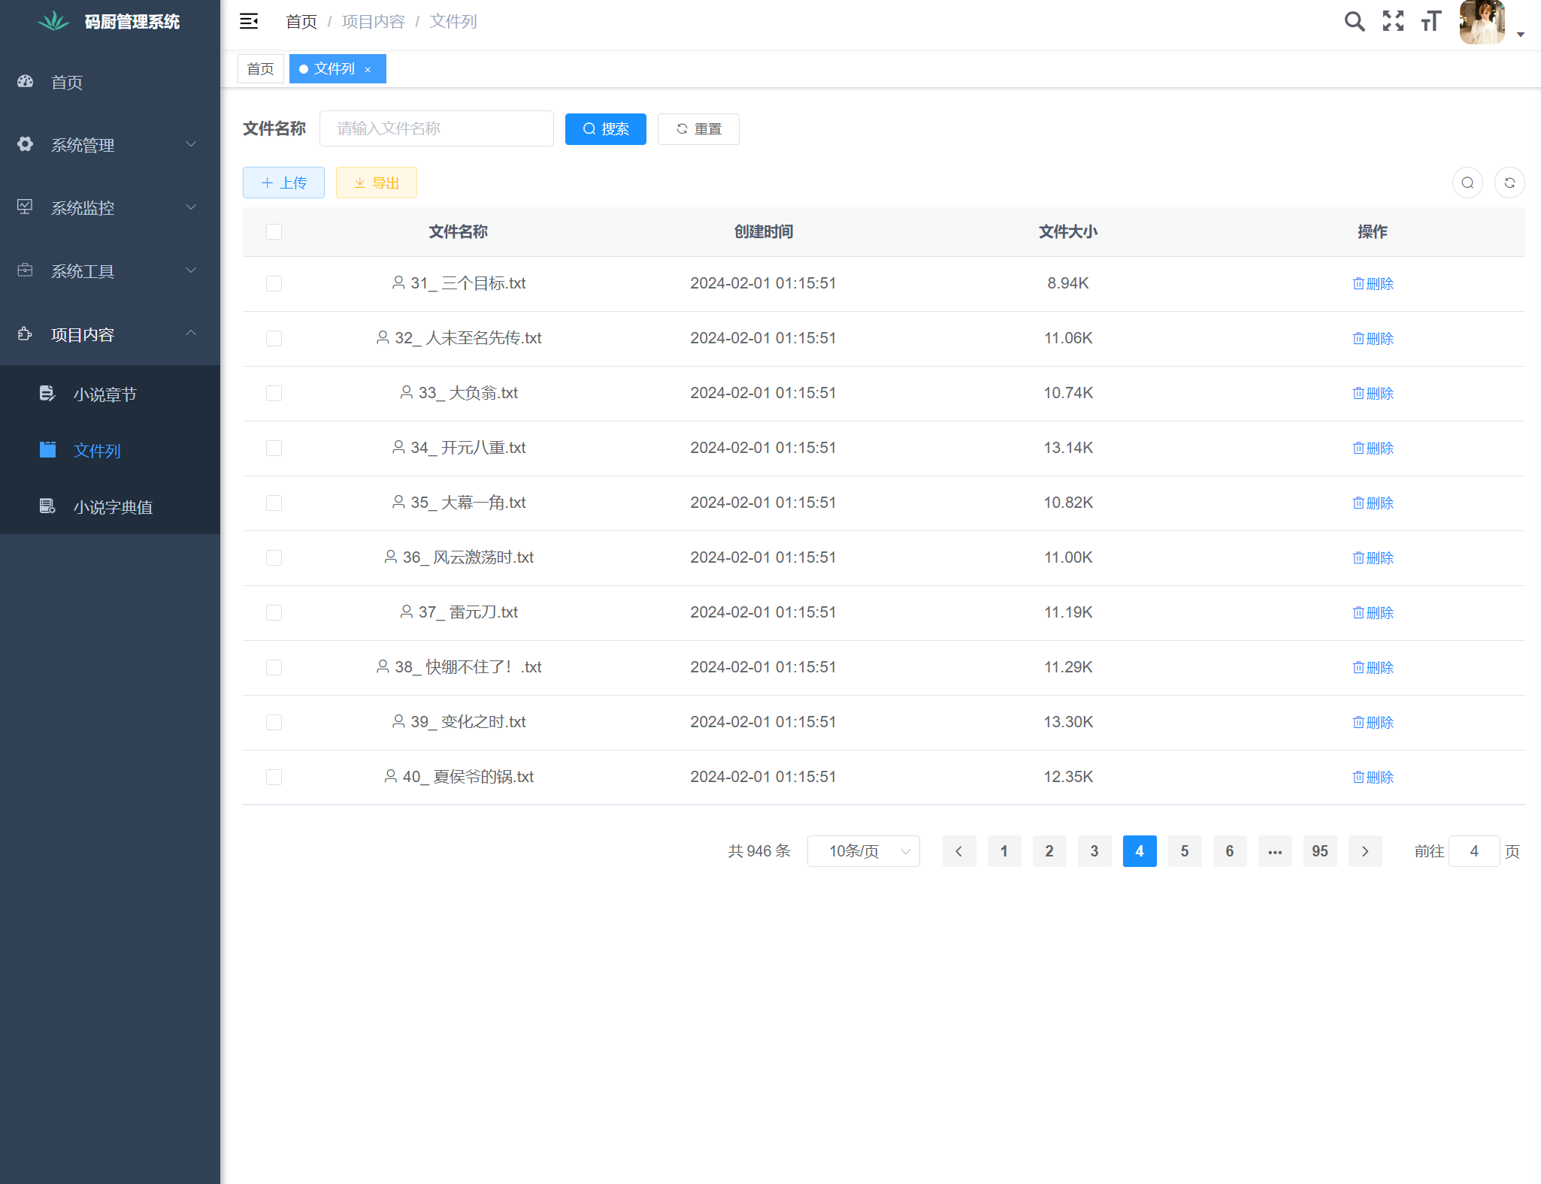Collapse the sidebar with the hamburger icon
The width and height of the screenshot is (1541, 1184).
point(249,21)
